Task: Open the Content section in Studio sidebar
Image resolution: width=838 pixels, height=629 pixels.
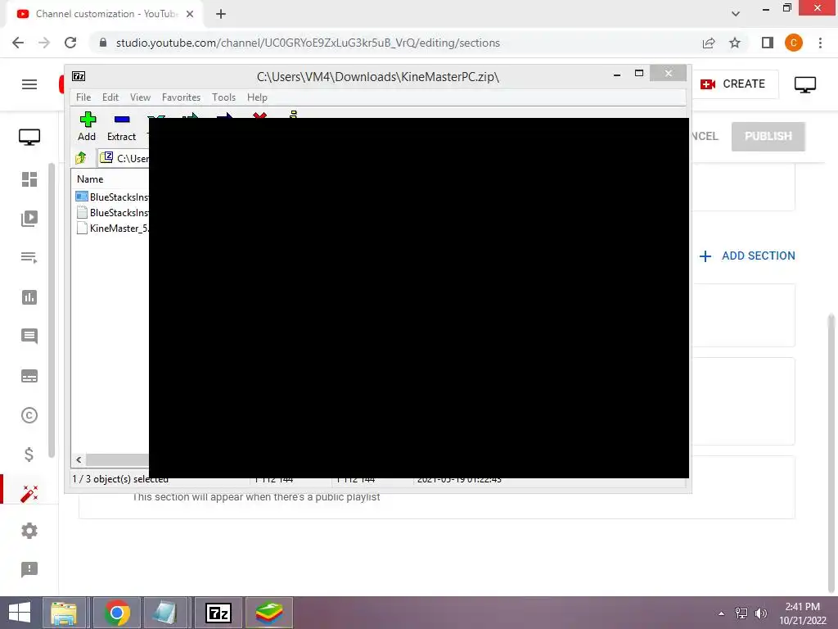Action: point(29,218)
